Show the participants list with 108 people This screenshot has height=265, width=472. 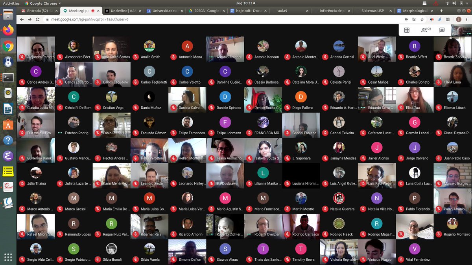(426, 30)
